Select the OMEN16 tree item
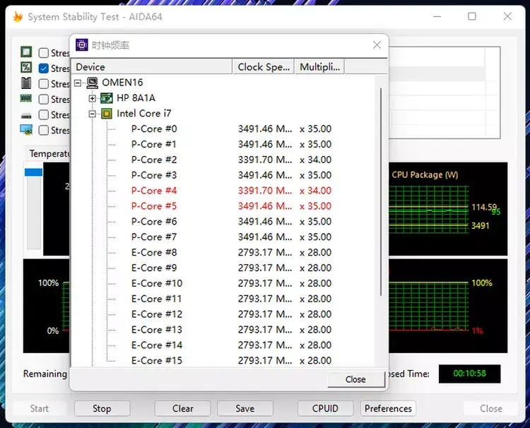The height and width of the screenshot is (428, 530). click(122, 83)
